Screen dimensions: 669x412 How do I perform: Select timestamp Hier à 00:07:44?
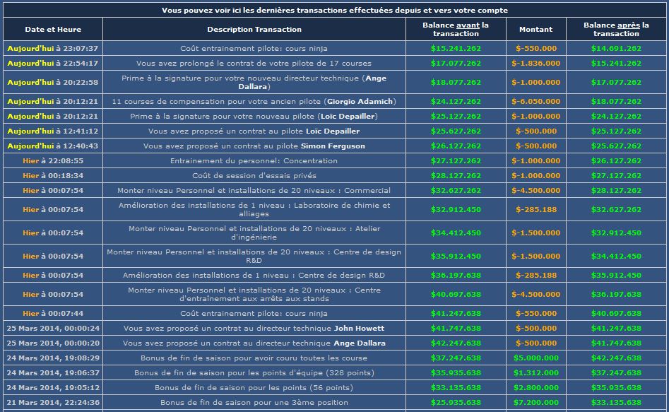coord(53,313)
